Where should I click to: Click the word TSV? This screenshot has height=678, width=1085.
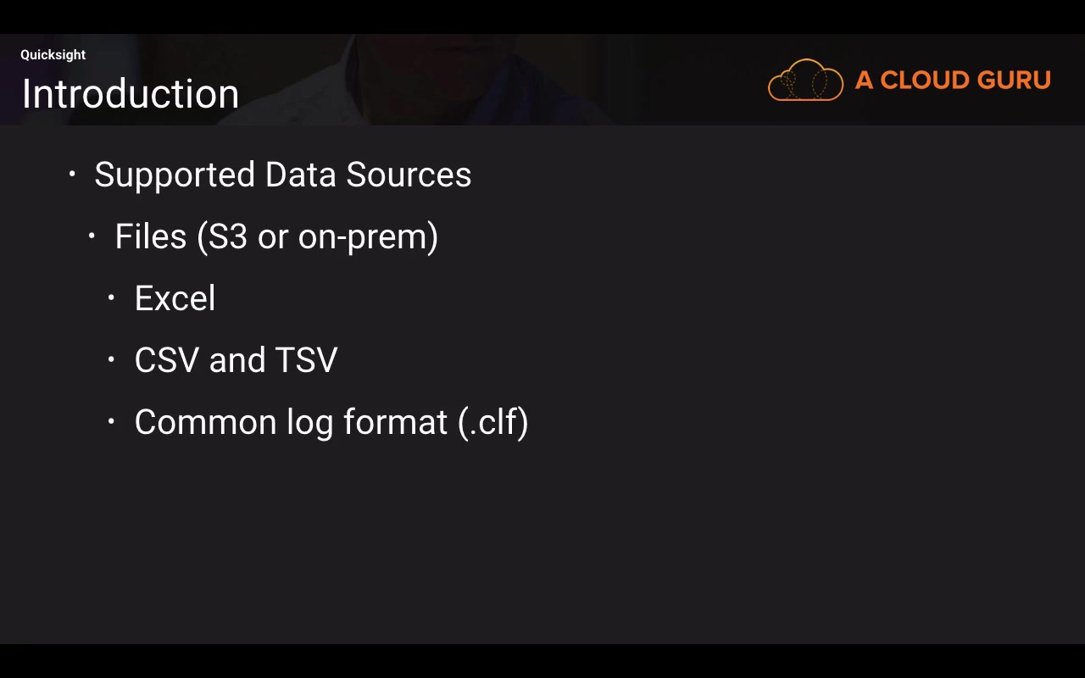[306, 360]
